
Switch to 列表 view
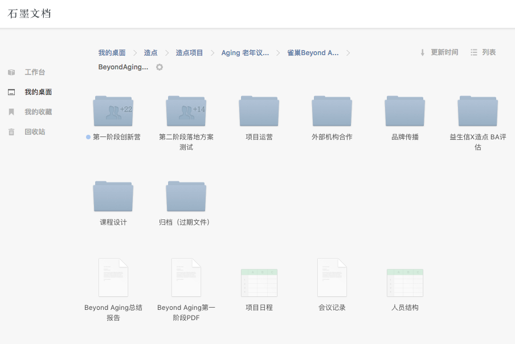click(489, 52)
